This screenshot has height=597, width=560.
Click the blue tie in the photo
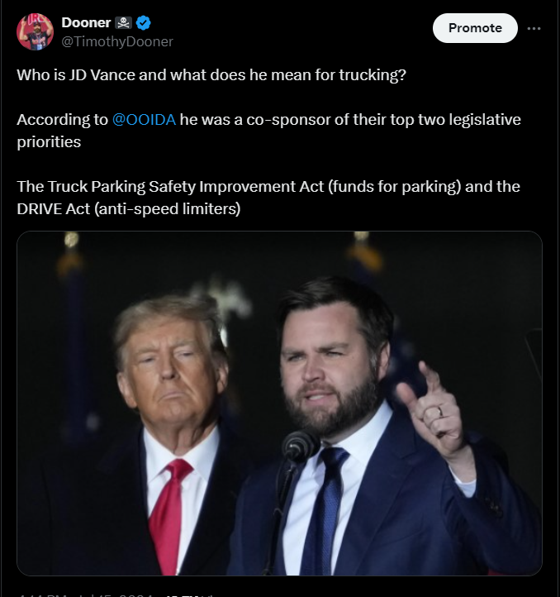pos(324,510)
